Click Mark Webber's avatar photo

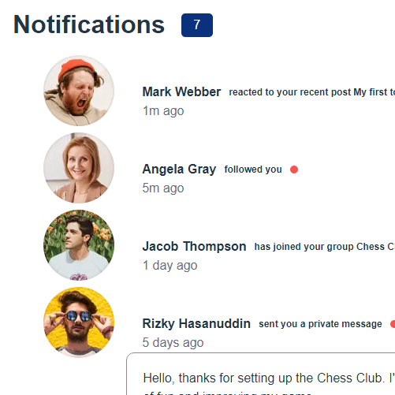[79, 91]
